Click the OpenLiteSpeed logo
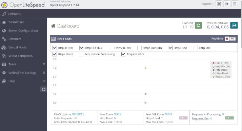This screenshot has width=242, height=131. tap(23, 5)
